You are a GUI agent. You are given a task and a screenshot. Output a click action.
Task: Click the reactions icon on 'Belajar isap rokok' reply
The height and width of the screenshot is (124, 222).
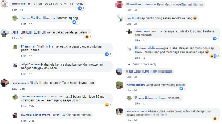pyautogui.click(x=213, y=56)
